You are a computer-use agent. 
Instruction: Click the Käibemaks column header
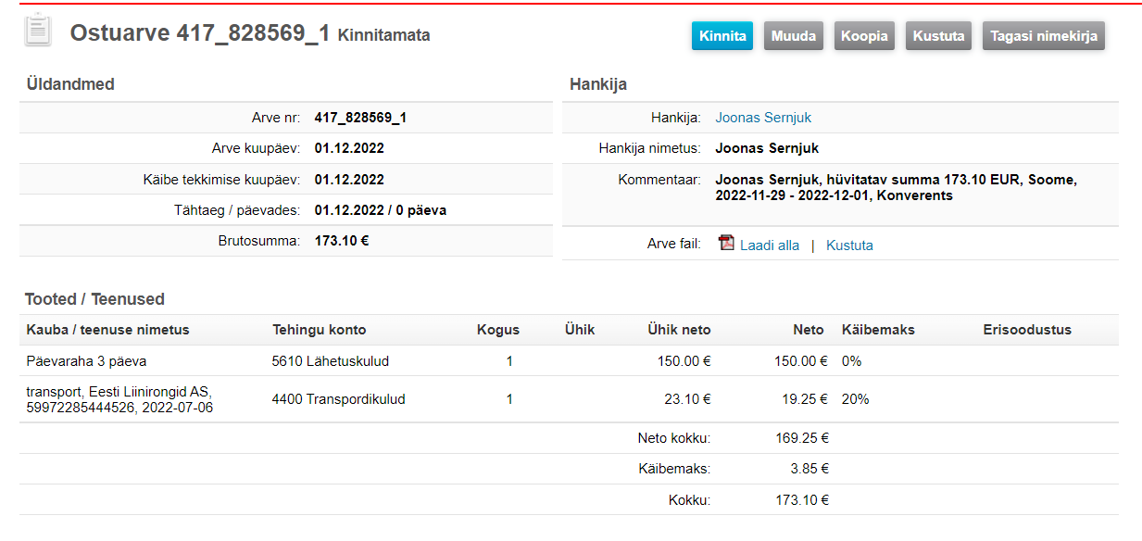tap(878, 330)
